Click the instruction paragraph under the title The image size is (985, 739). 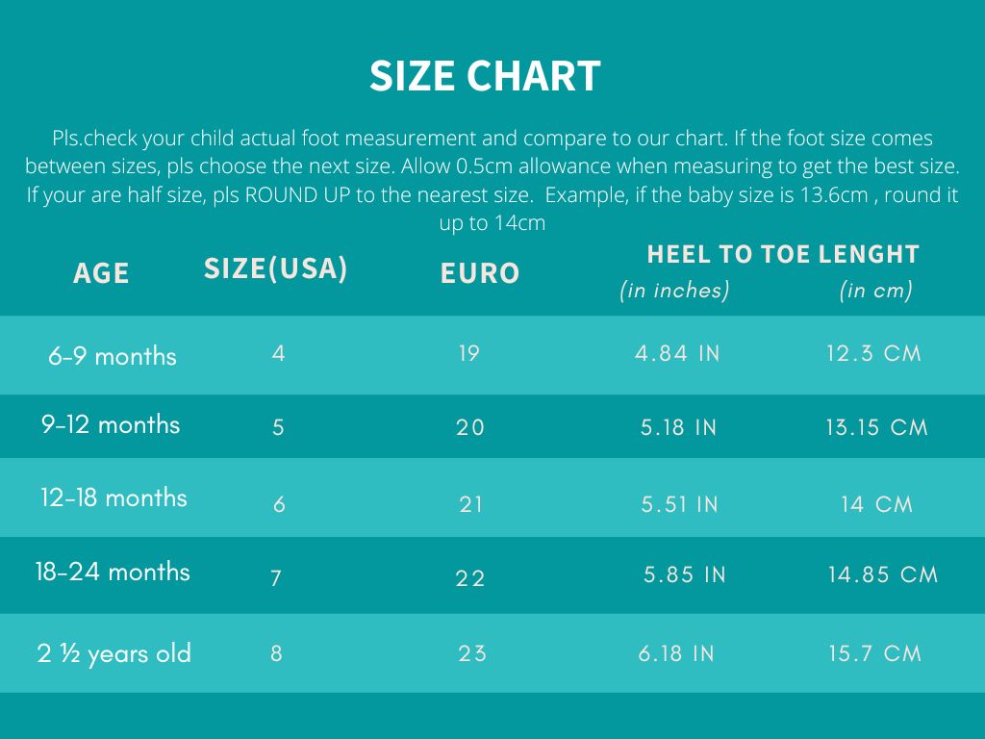coord(492,181)
